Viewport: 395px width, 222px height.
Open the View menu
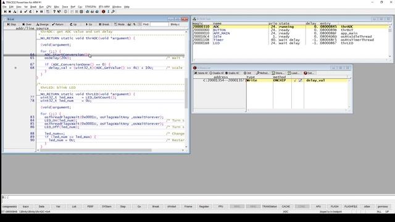click(x=19, y=7)
